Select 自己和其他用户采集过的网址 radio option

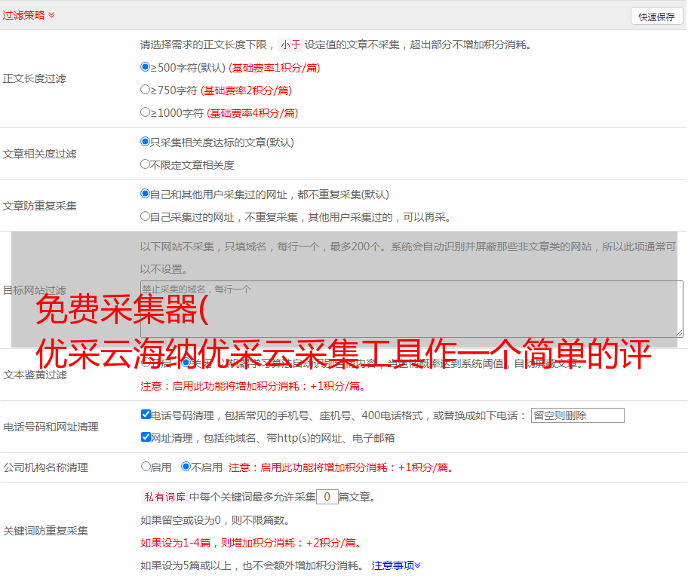pos(146,194)
